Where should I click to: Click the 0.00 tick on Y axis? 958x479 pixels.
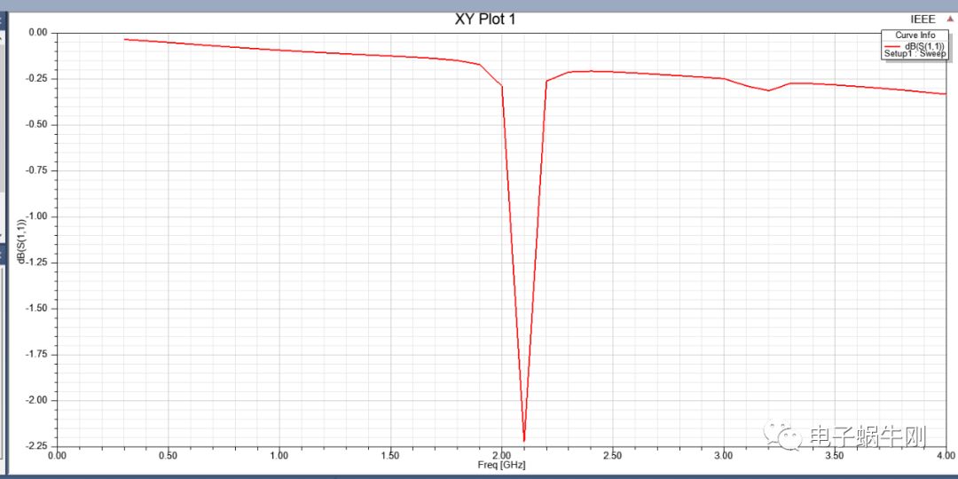(x=38, y=33)
